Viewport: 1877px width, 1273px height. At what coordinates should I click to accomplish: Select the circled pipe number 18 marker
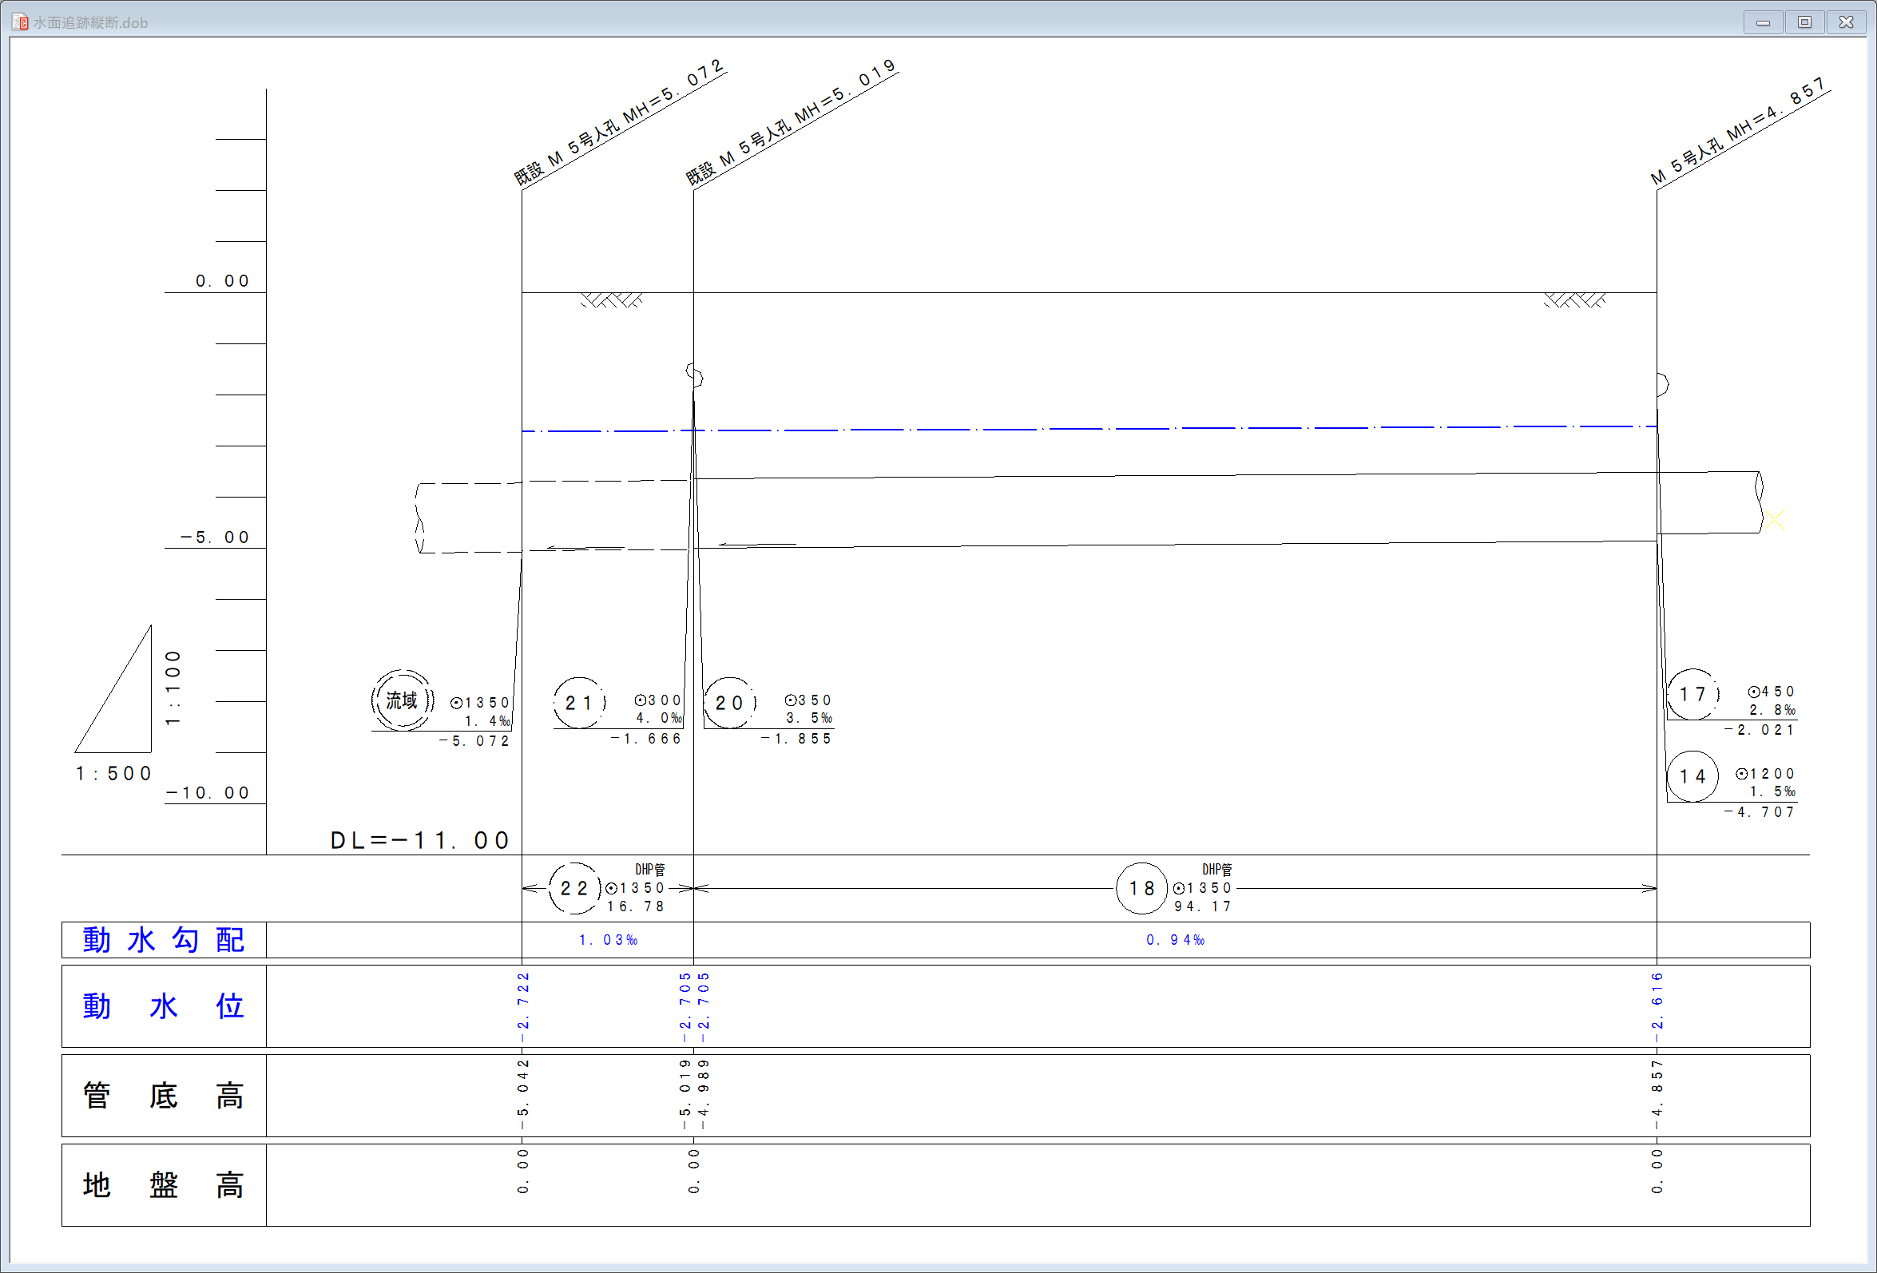1141,889
